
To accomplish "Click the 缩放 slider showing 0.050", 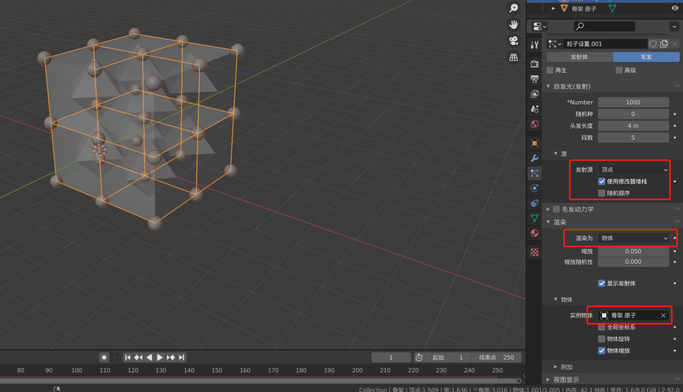I will coord(633,251).
